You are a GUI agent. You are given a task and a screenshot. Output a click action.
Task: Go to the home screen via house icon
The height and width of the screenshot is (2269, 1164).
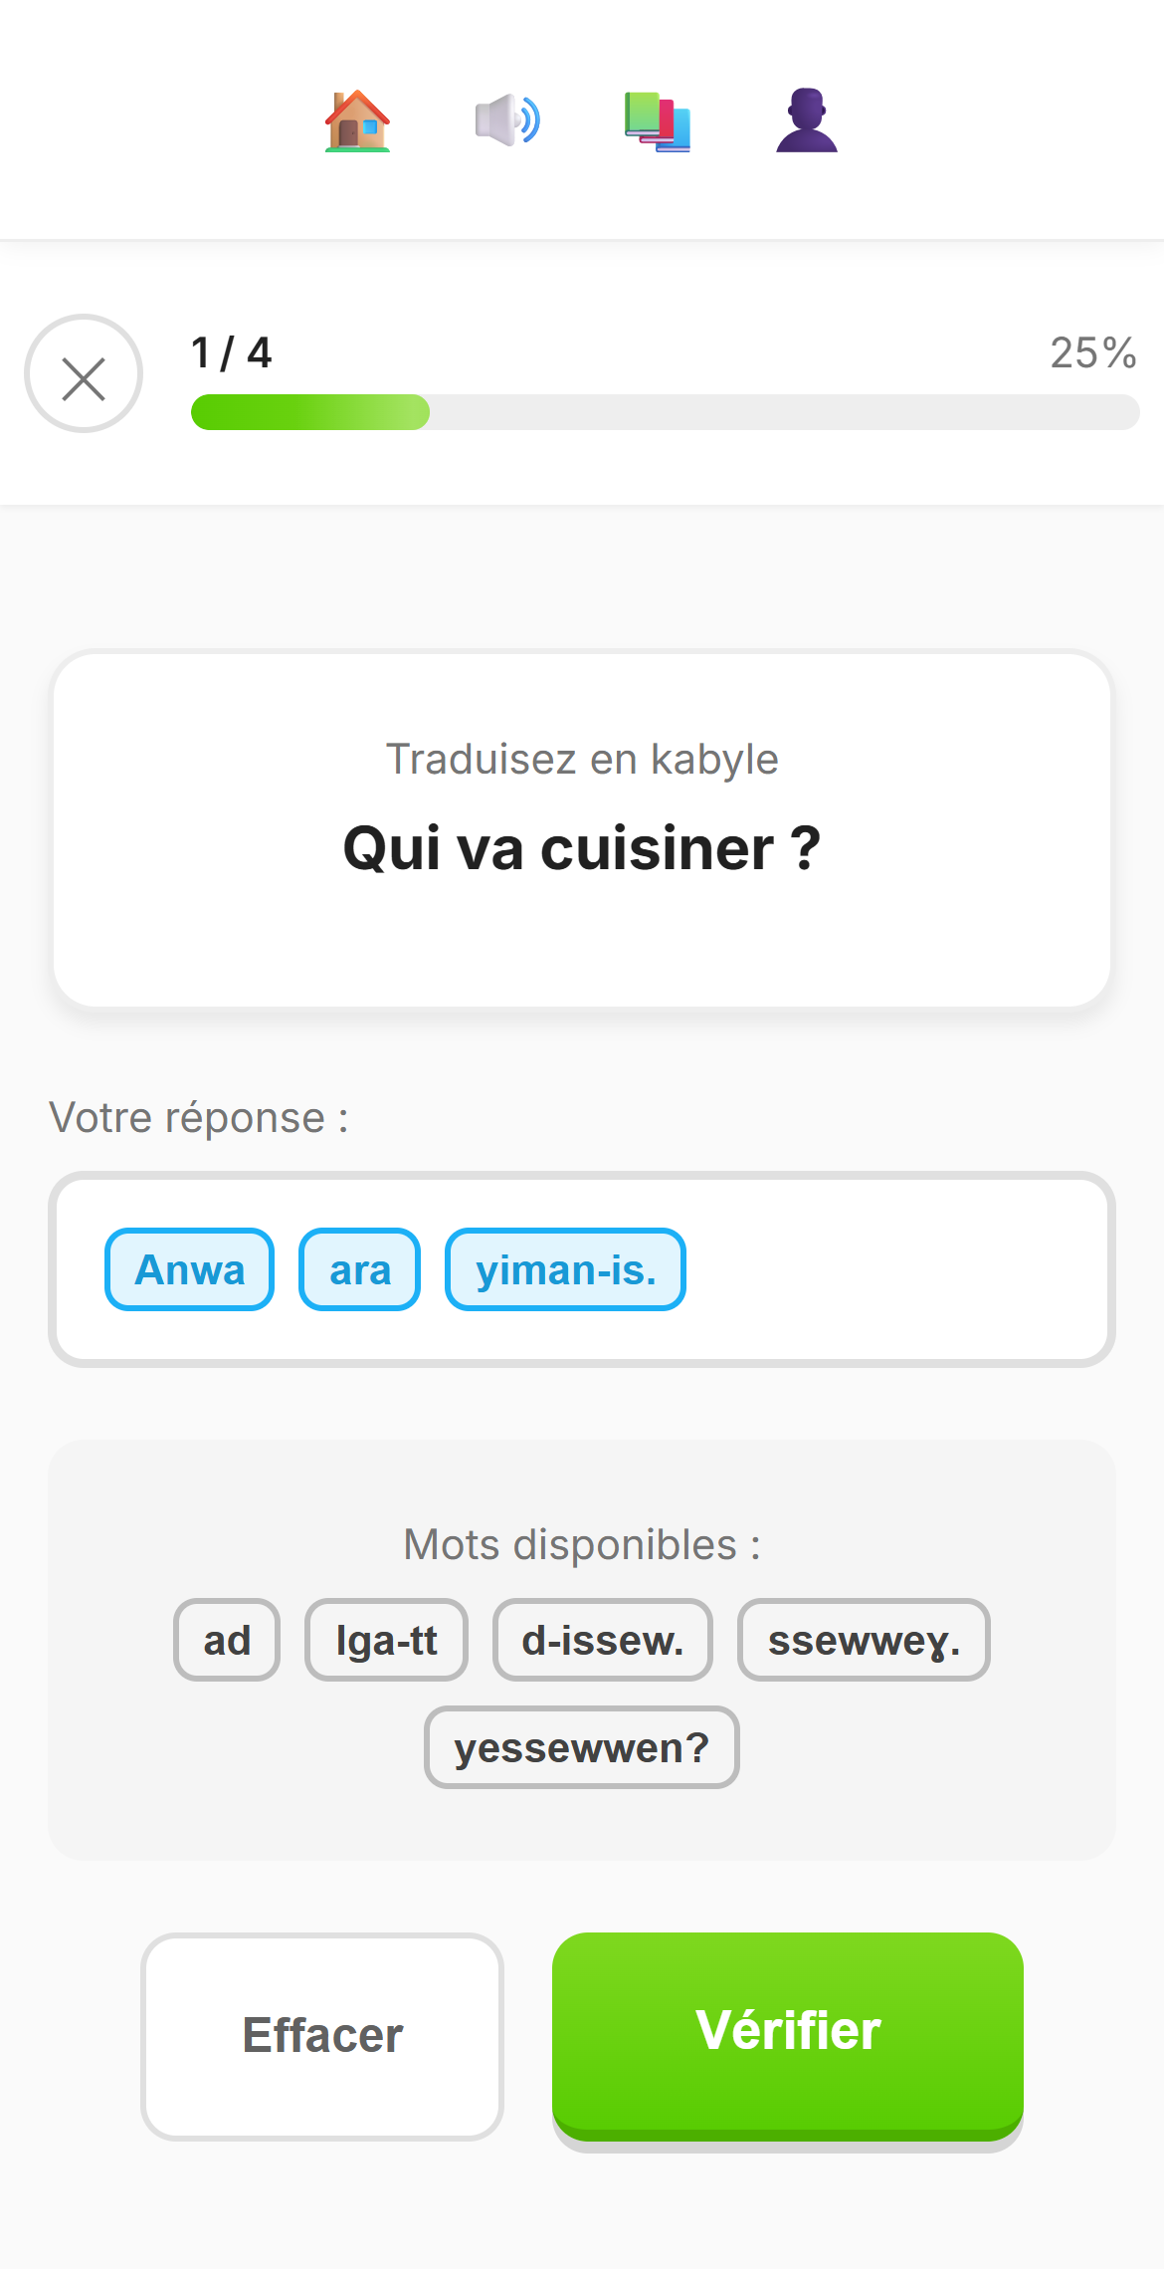[357, 121]
